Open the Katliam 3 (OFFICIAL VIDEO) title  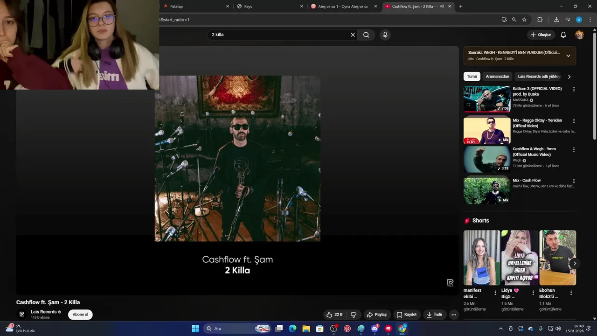coord(537,91)
